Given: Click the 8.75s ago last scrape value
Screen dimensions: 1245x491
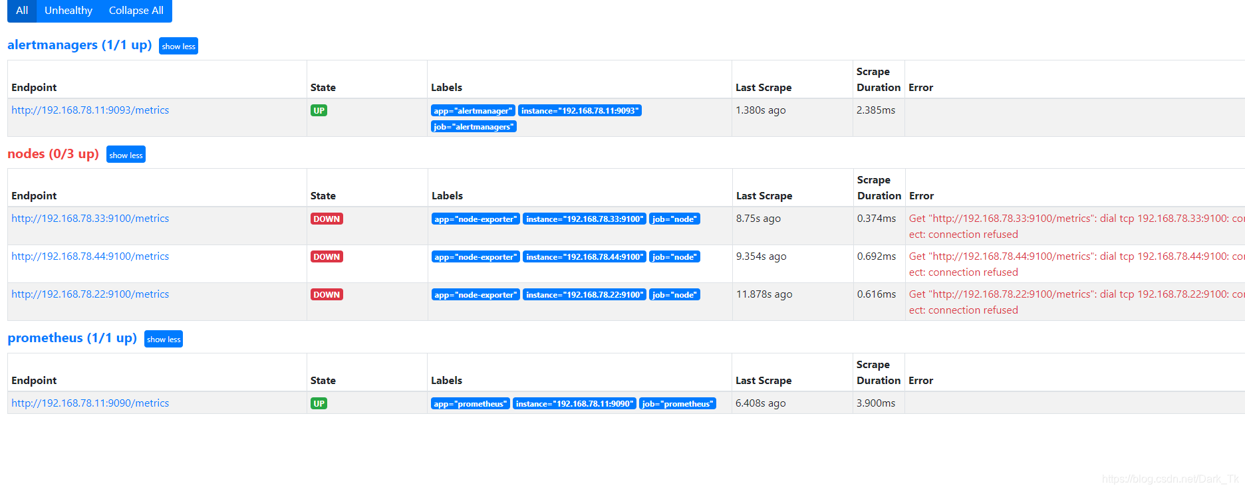Looking at the screenshot, I should pyautogui.click(x=759, y=219).
